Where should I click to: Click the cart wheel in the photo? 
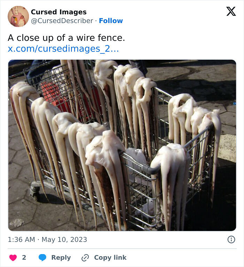pos(35,190)
